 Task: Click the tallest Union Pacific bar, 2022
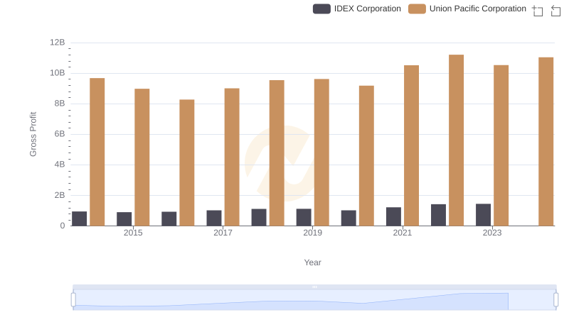coord(456,140)
